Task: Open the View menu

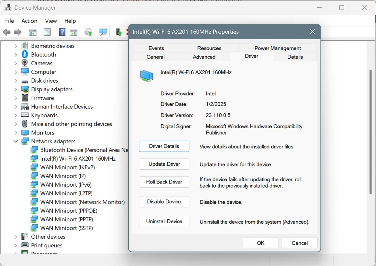Action: coord(51,21)
